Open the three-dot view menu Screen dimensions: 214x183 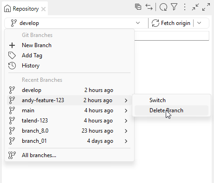pos(184,7)
